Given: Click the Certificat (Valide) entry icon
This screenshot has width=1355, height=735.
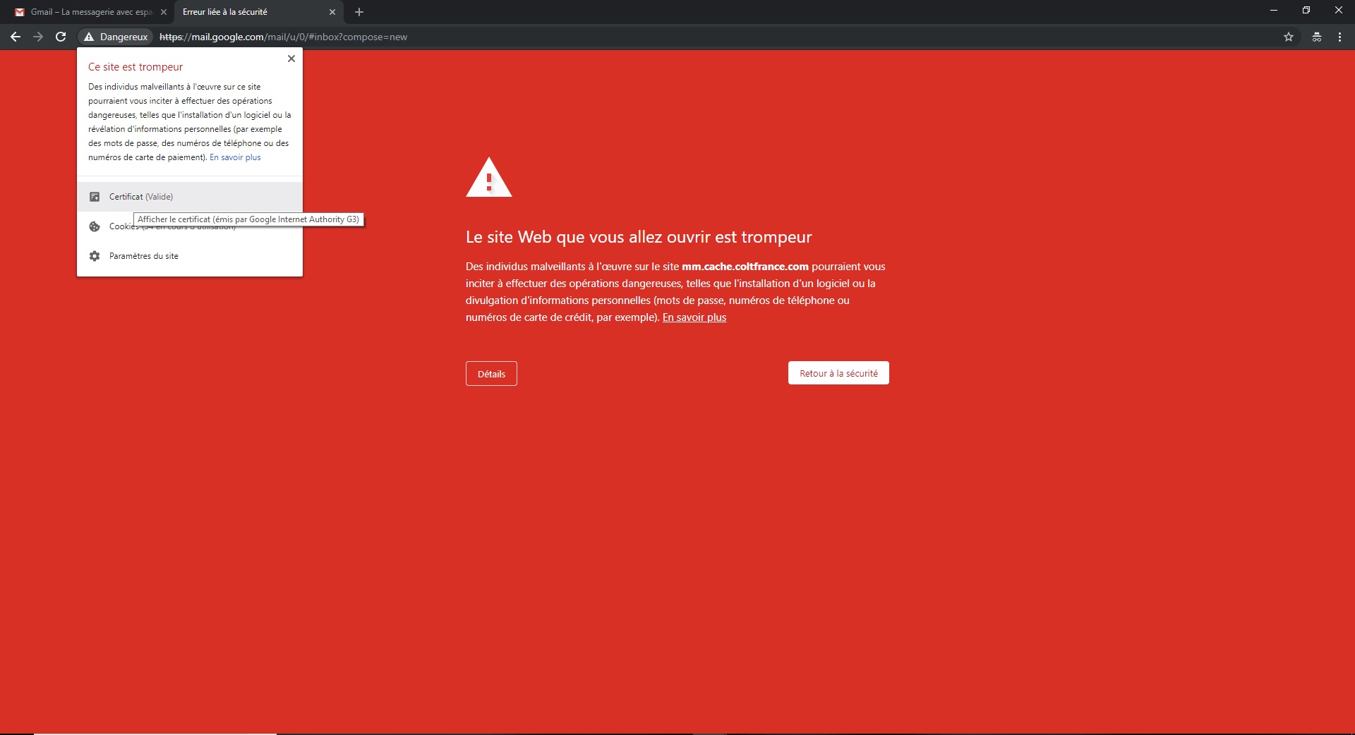Looking at the screenshot, I should point(94,197).
